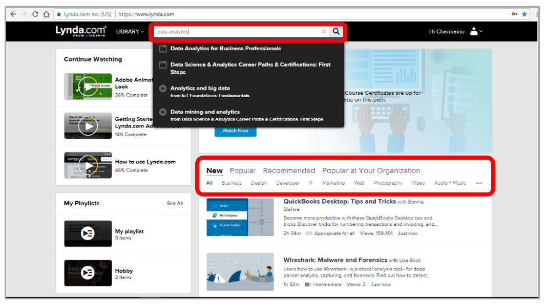Clear the search field with X
Image resolution: width=547 pixels, height=304 pixels.
(324, 32)
